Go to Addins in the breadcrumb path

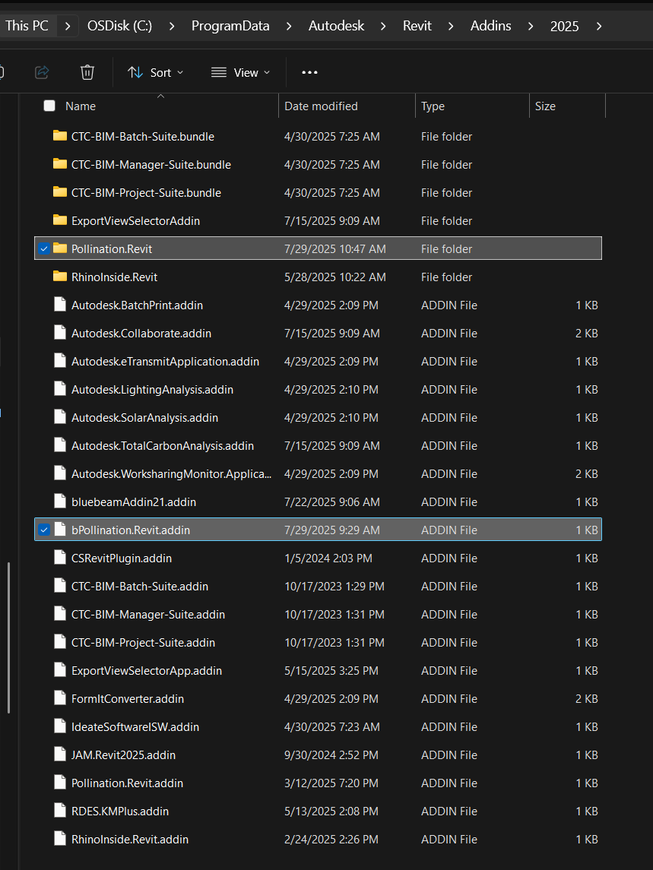[x=491, y=26]
